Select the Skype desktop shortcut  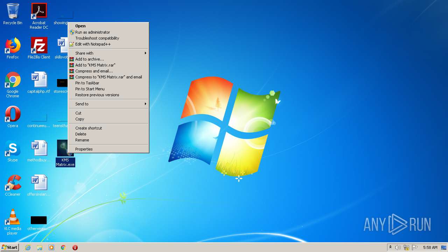click(13, 151)
